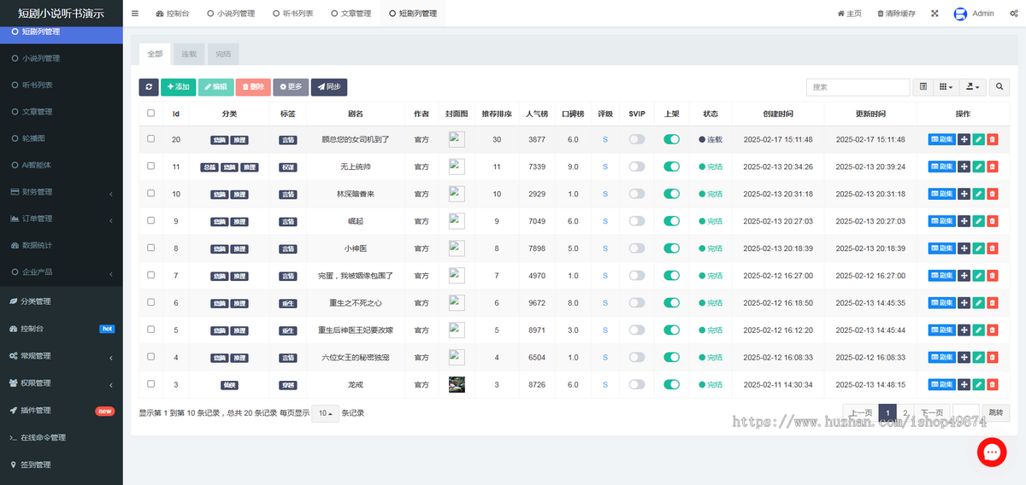Click edit pencil icon for row Id 11

(x=978, y=167)
